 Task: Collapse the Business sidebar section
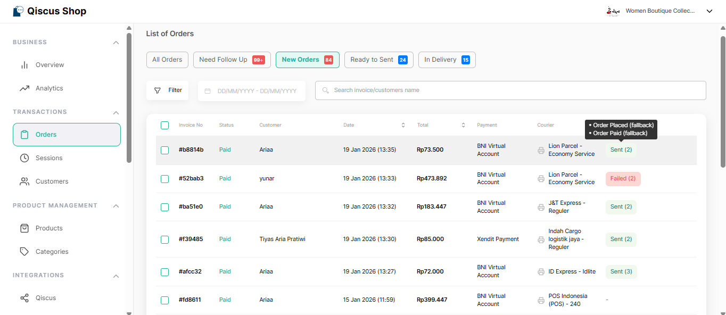(x=116, y=43)
